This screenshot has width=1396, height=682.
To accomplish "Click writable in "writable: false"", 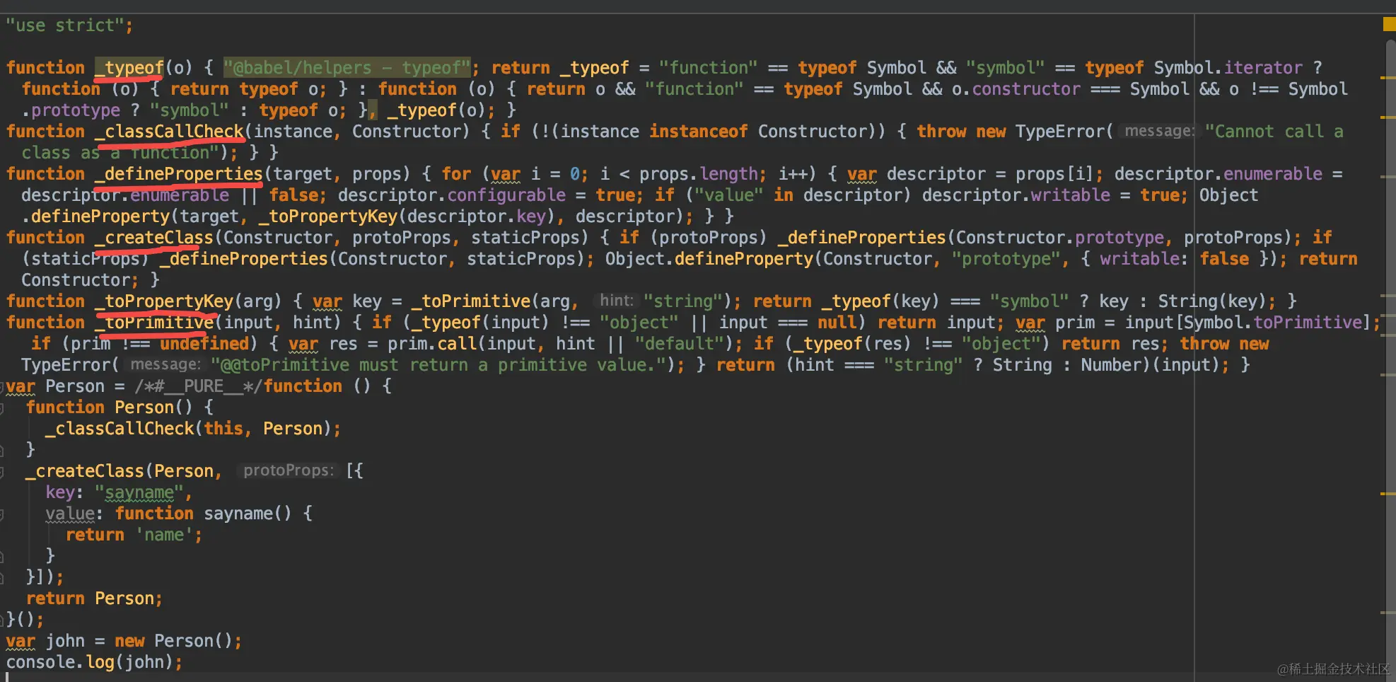I will (x=1139, y=259).
